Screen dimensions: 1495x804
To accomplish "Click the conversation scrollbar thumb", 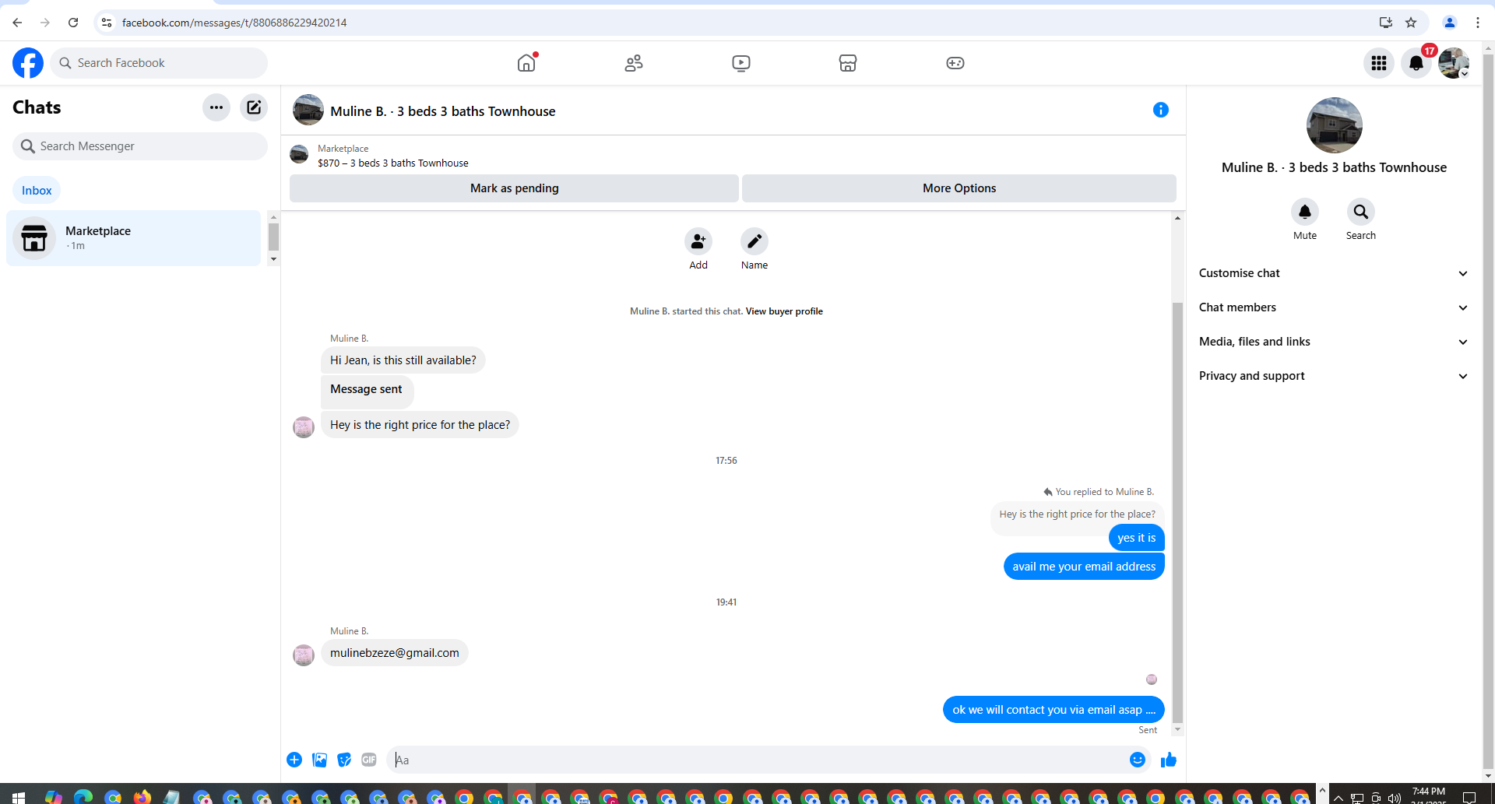I will (1177, 512).
